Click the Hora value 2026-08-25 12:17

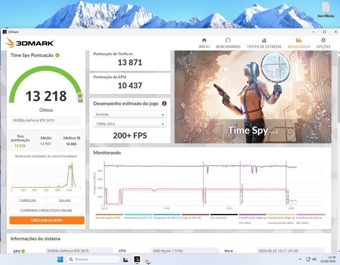(290, 251)
